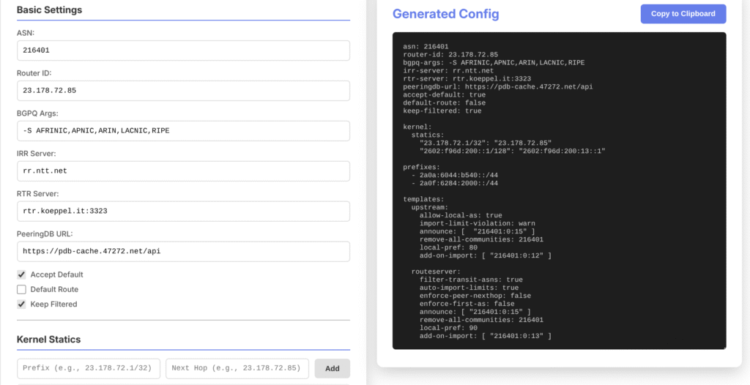The height and width of the screenshot is (385, 750).
Task: Select the IRR Server input box
Action: click(x=182, y=171)
